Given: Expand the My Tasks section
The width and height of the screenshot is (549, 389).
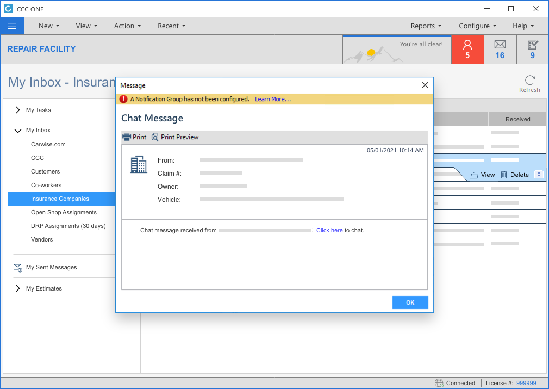Looking at the screenshot, I should pyautogui.click(x=18, y=110).
